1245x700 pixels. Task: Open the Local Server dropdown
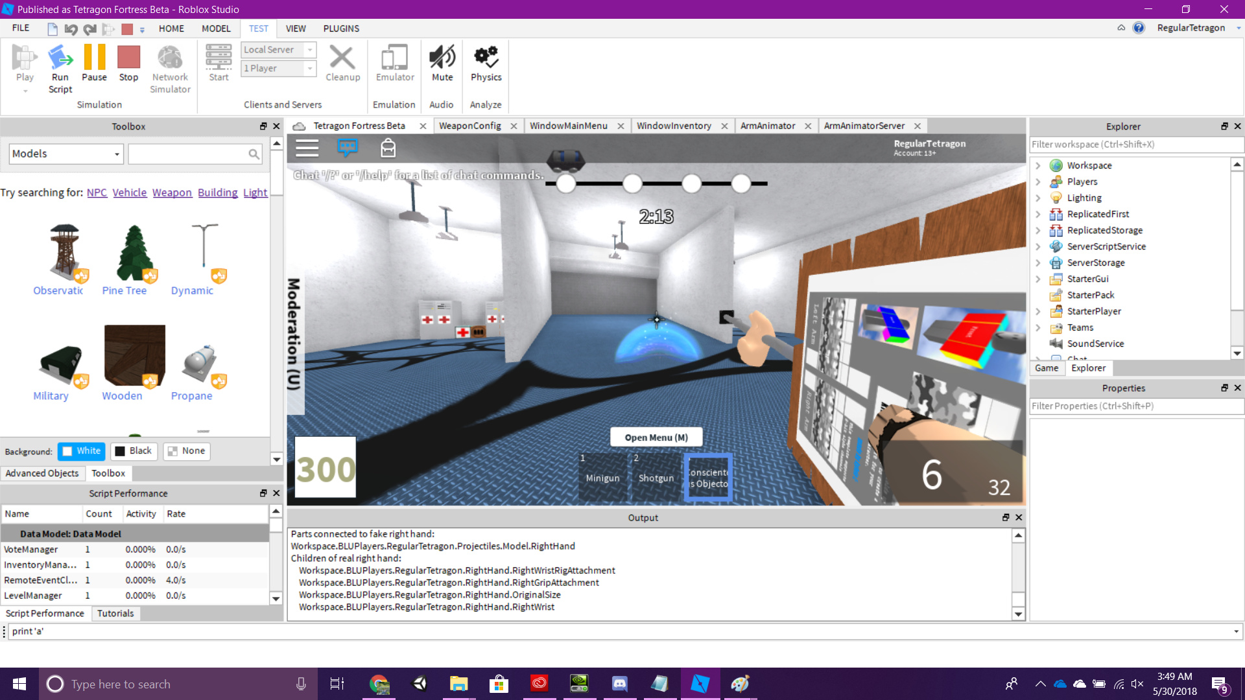pos(311,49)
